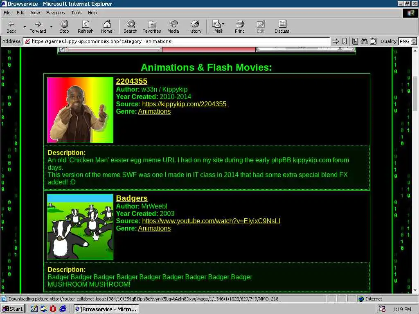419x314 pixels.
Task: Select the Browservice taskbar window button
Action: 106,309
